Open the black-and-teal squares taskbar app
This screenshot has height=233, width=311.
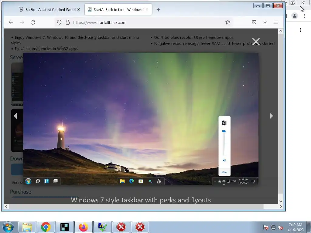coord(65,227)
